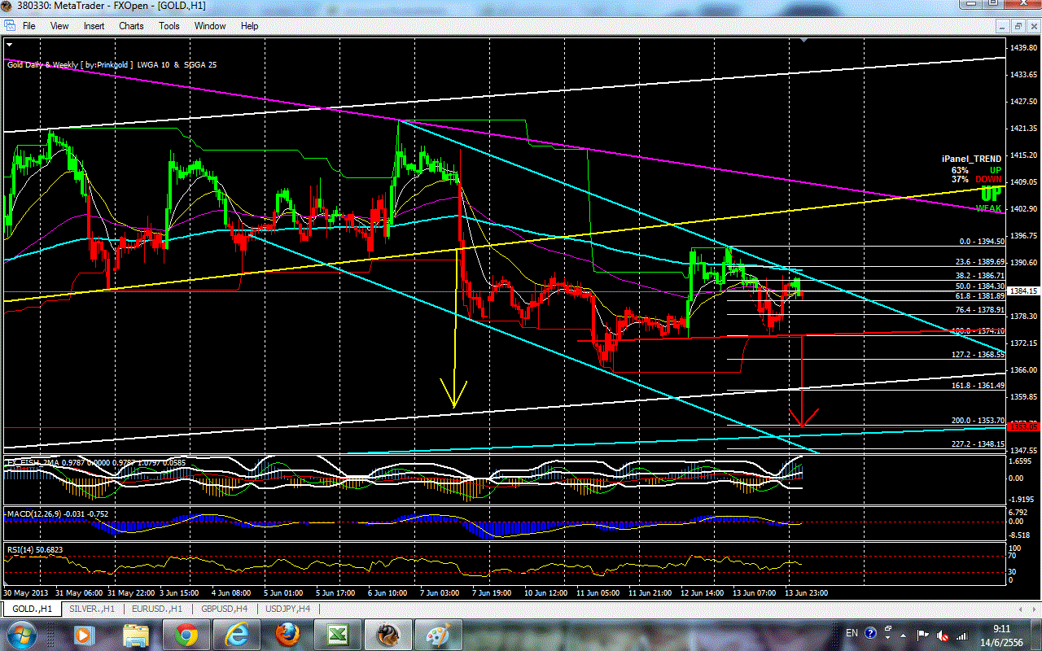Open Paint from the taskbar
1042x651 pixels.
point(438,634)
